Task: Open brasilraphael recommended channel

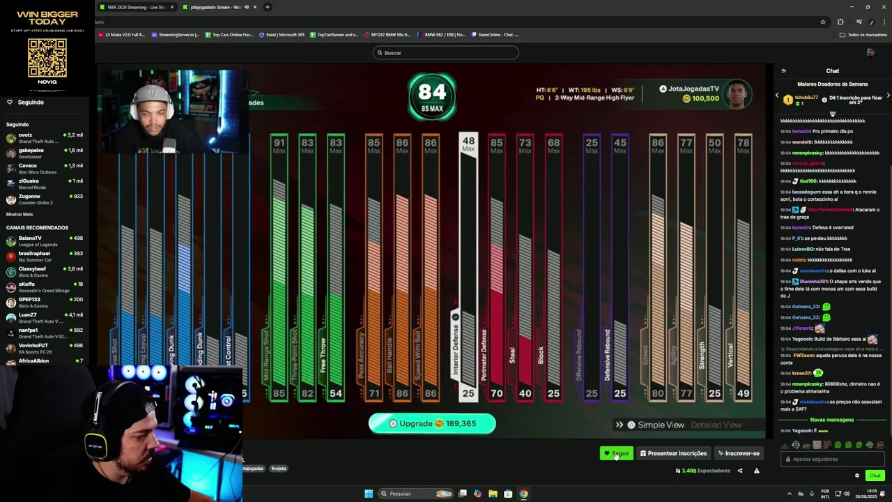Action: (45, 256)
